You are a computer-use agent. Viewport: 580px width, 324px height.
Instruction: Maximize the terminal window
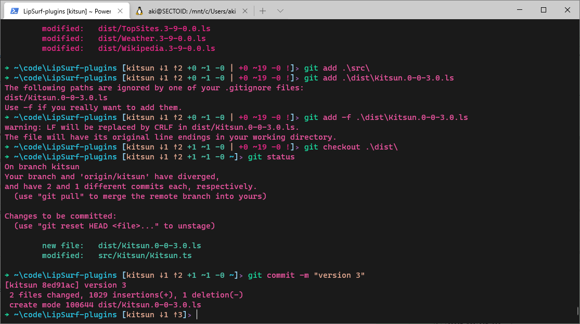(x=544, y=10)
